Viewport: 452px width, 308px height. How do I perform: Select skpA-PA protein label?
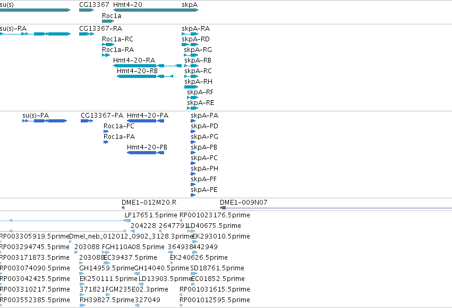pyautogui.click(x=204, y=116)
